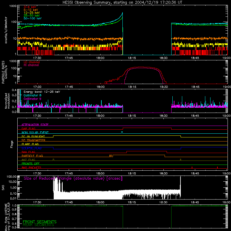
Task: Select the 12-25 keV legend label
Action: pyautogui.click(x=32, y=13)
